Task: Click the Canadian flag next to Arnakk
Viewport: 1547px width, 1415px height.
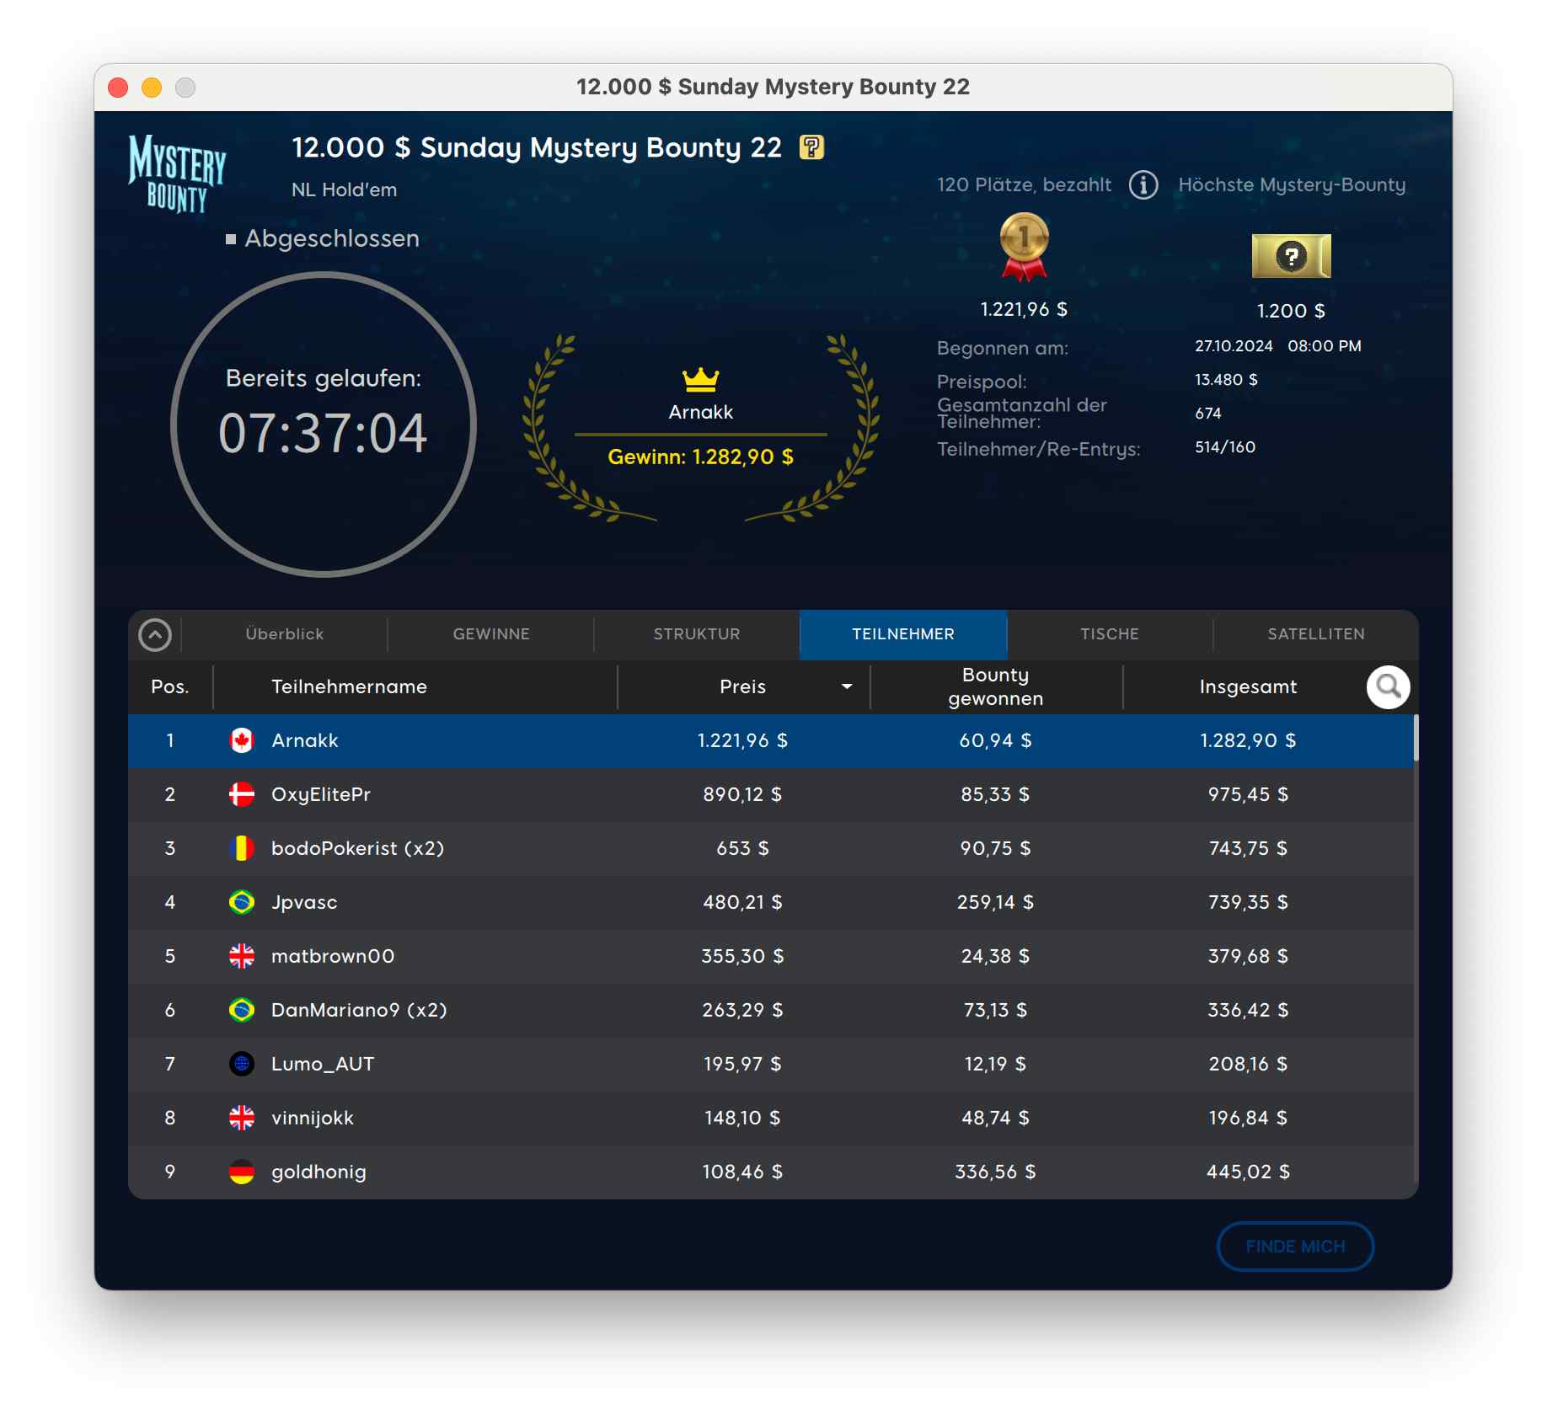Action: click(x=242, y=740)
